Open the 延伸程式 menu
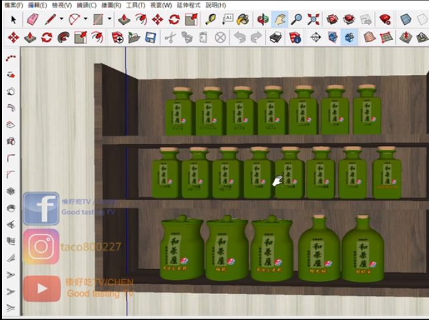Viewport: 429px width, 320px height. [189, 5]
